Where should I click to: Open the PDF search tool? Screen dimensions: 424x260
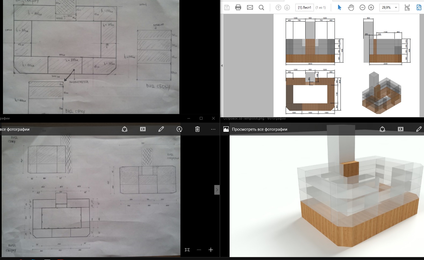261,8
